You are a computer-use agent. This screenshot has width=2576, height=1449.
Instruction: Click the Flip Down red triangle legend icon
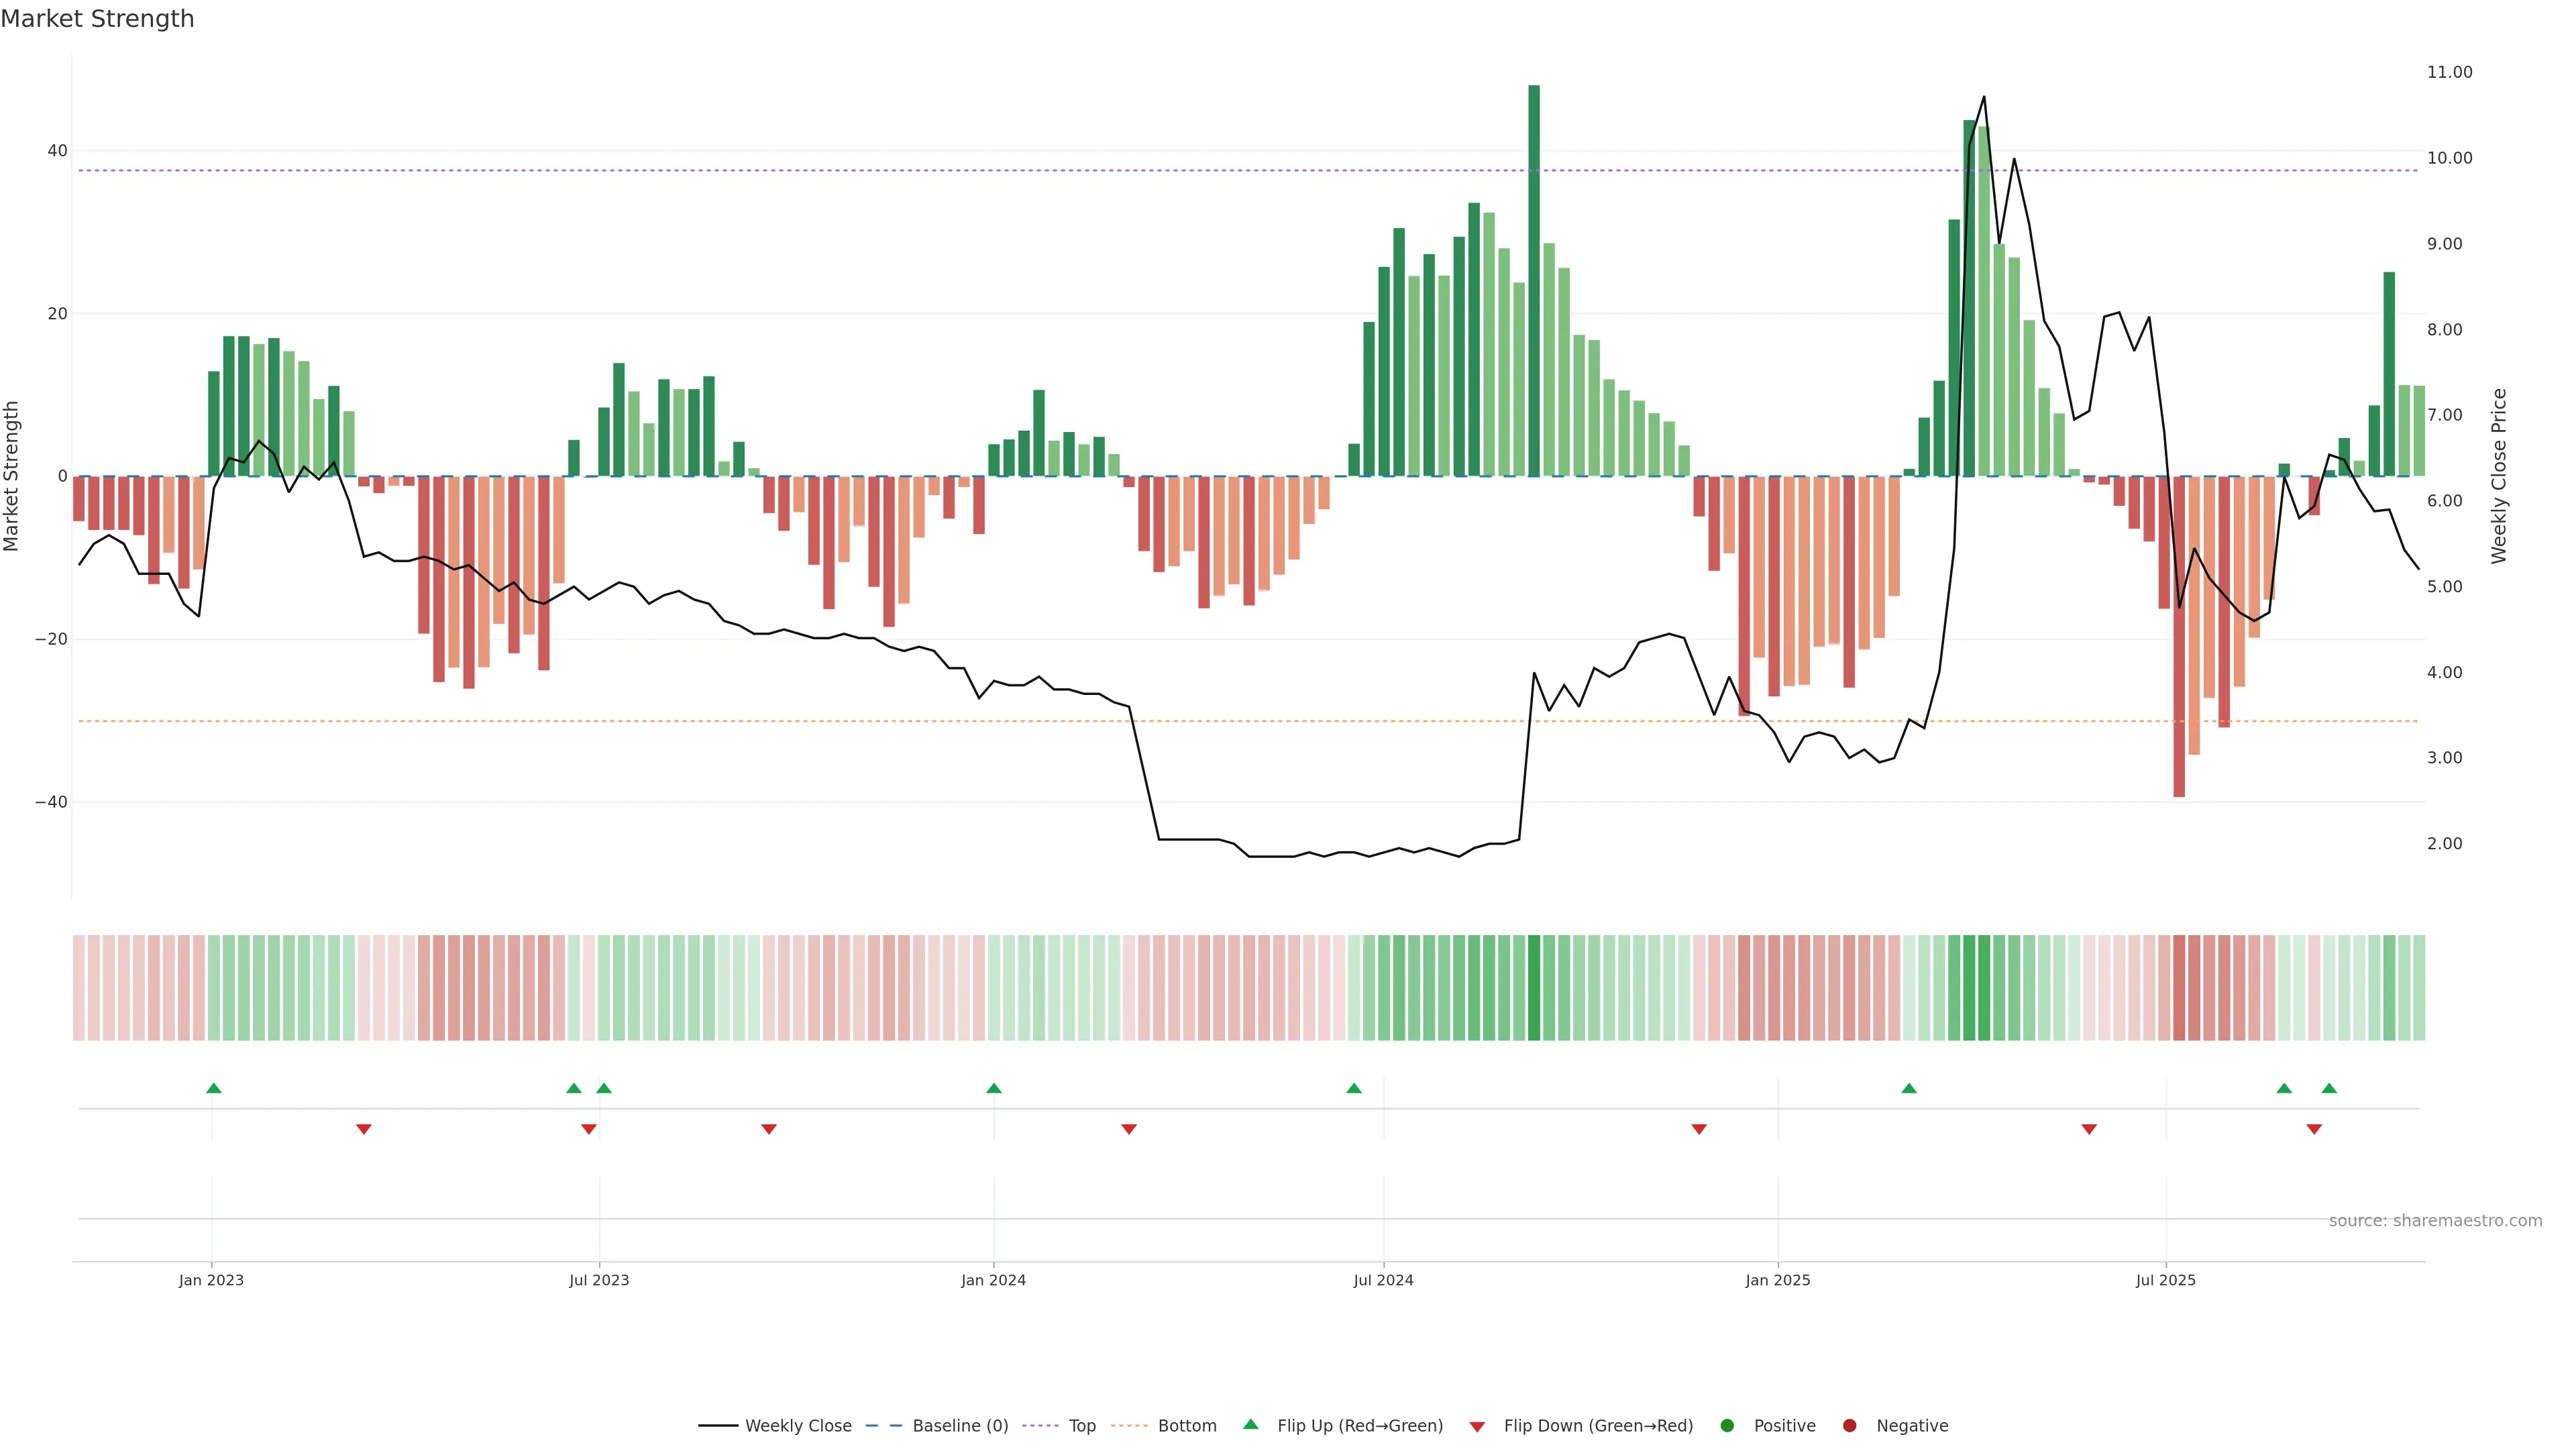click(x=1477, y=1427)
